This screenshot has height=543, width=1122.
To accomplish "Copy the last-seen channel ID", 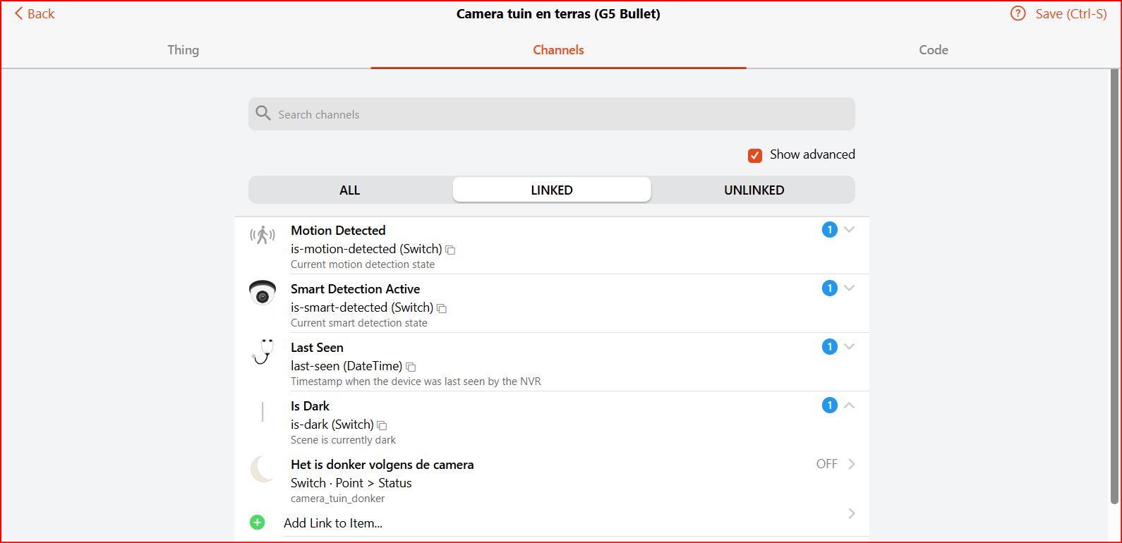I will click(x=411, y=367).
